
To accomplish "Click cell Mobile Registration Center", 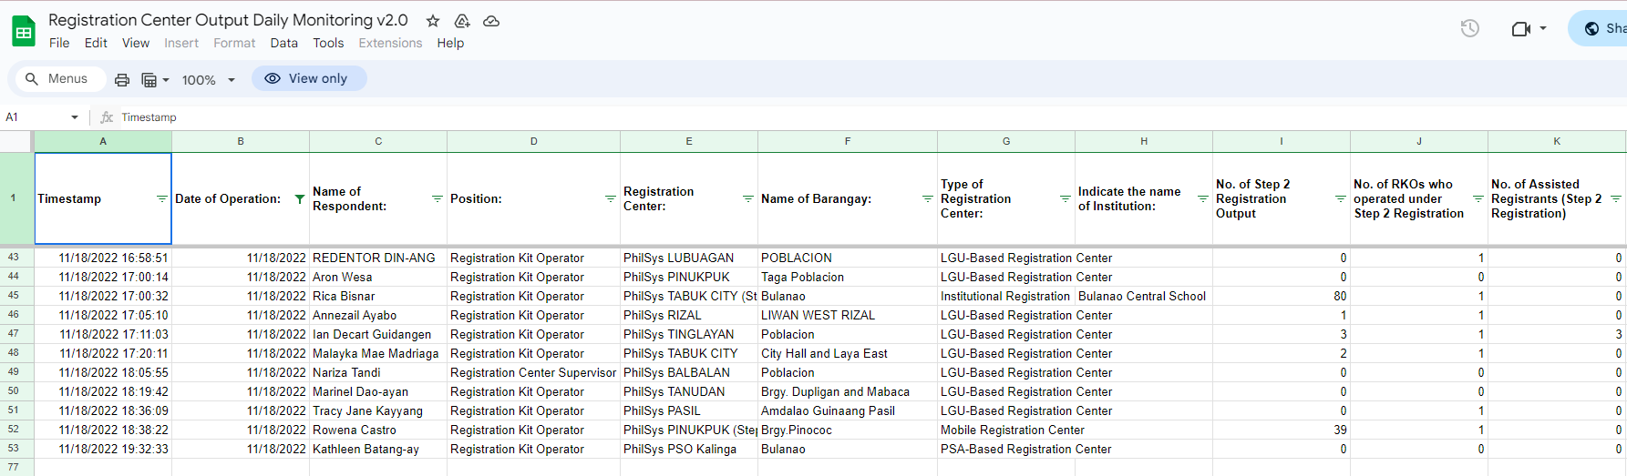I will (1006, 430).
